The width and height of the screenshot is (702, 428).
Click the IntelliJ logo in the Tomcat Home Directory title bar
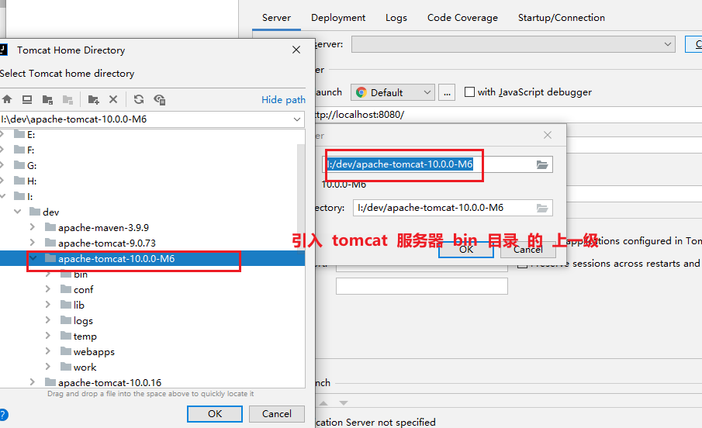point(4,50)
